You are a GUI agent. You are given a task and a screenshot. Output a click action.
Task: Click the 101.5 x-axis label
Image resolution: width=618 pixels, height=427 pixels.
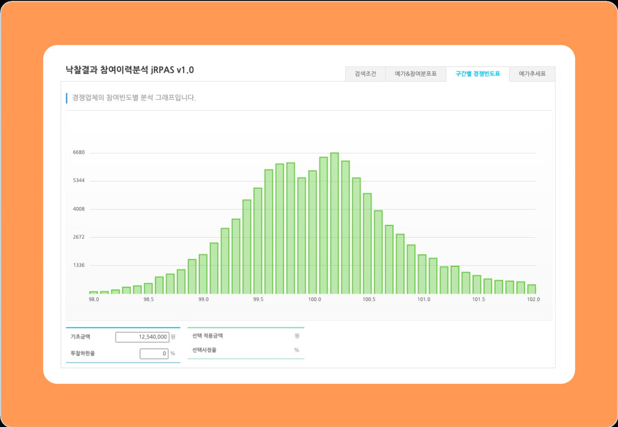(478, 299)
